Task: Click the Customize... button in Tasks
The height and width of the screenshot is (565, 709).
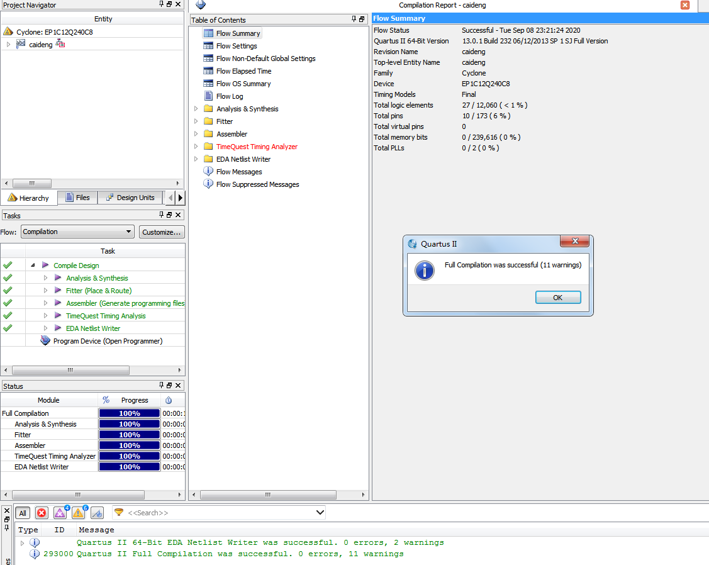Action: point(162,232)
